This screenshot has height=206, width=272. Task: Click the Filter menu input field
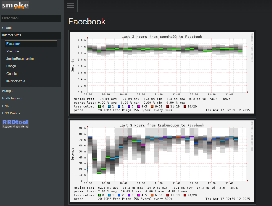point(31,18)
